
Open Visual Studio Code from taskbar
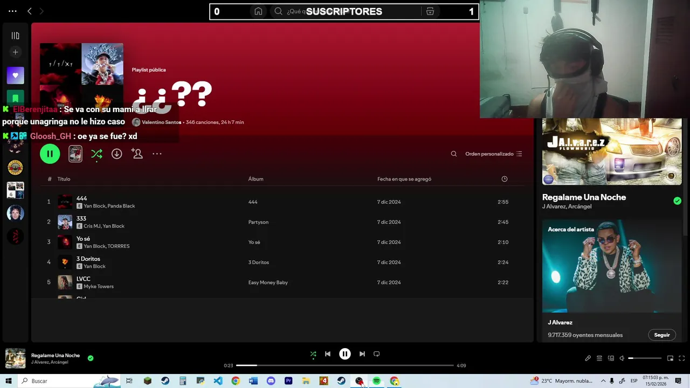[218, 381]
